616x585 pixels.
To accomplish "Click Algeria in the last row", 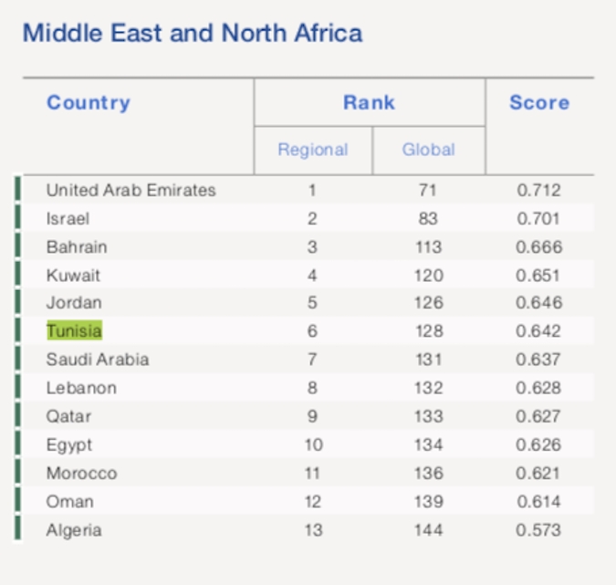I will tap(74, 530).
